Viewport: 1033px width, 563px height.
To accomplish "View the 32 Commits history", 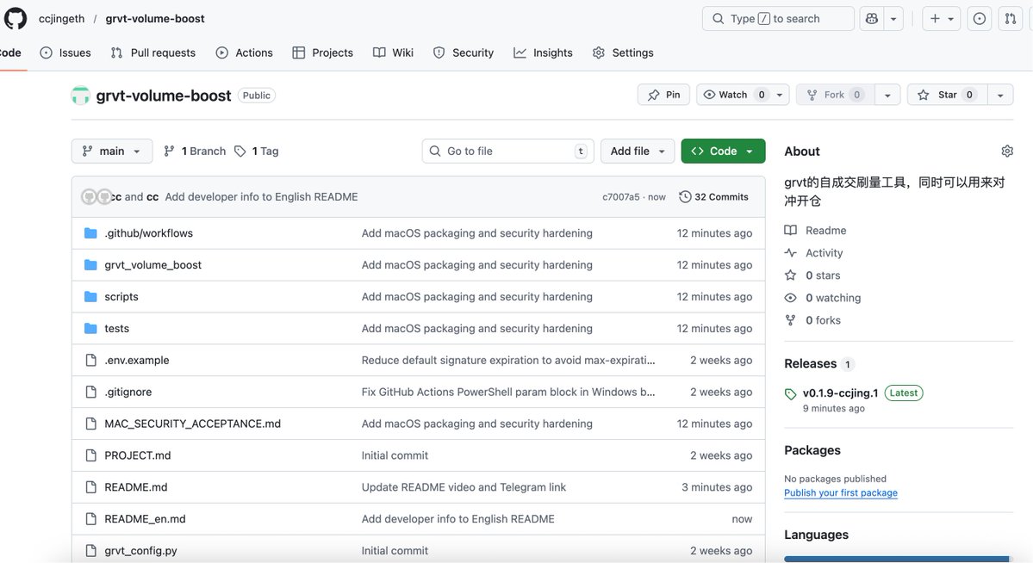I will point(713,197).
